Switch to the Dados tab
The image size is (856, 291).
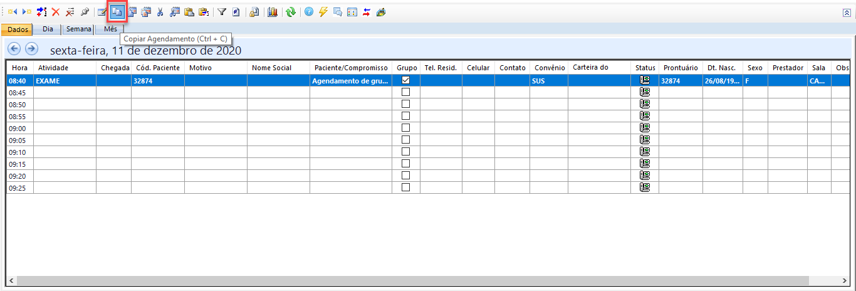16,29
